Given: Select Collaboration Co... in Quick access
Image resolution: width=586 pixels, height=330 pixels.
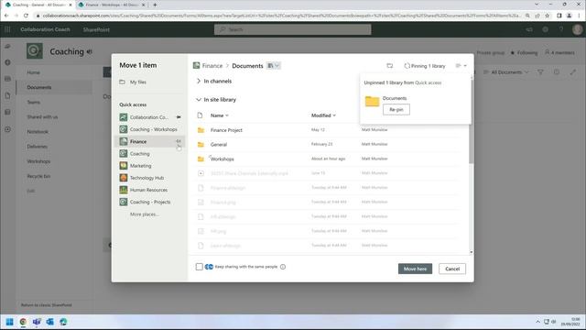Looking at the screenshot, I should (x=148, y=117).
